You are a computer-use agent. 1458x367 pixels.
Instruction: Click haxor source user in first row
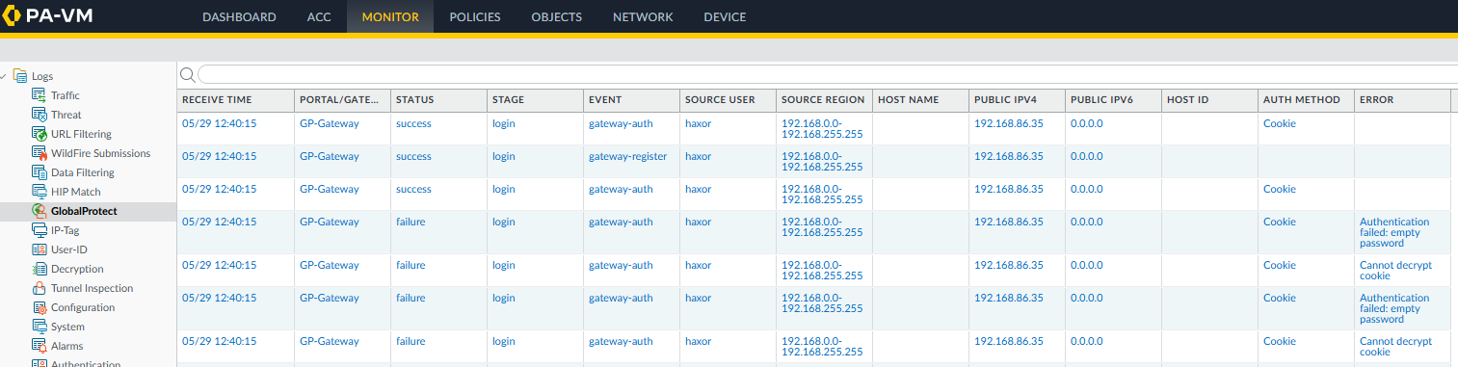698,123
